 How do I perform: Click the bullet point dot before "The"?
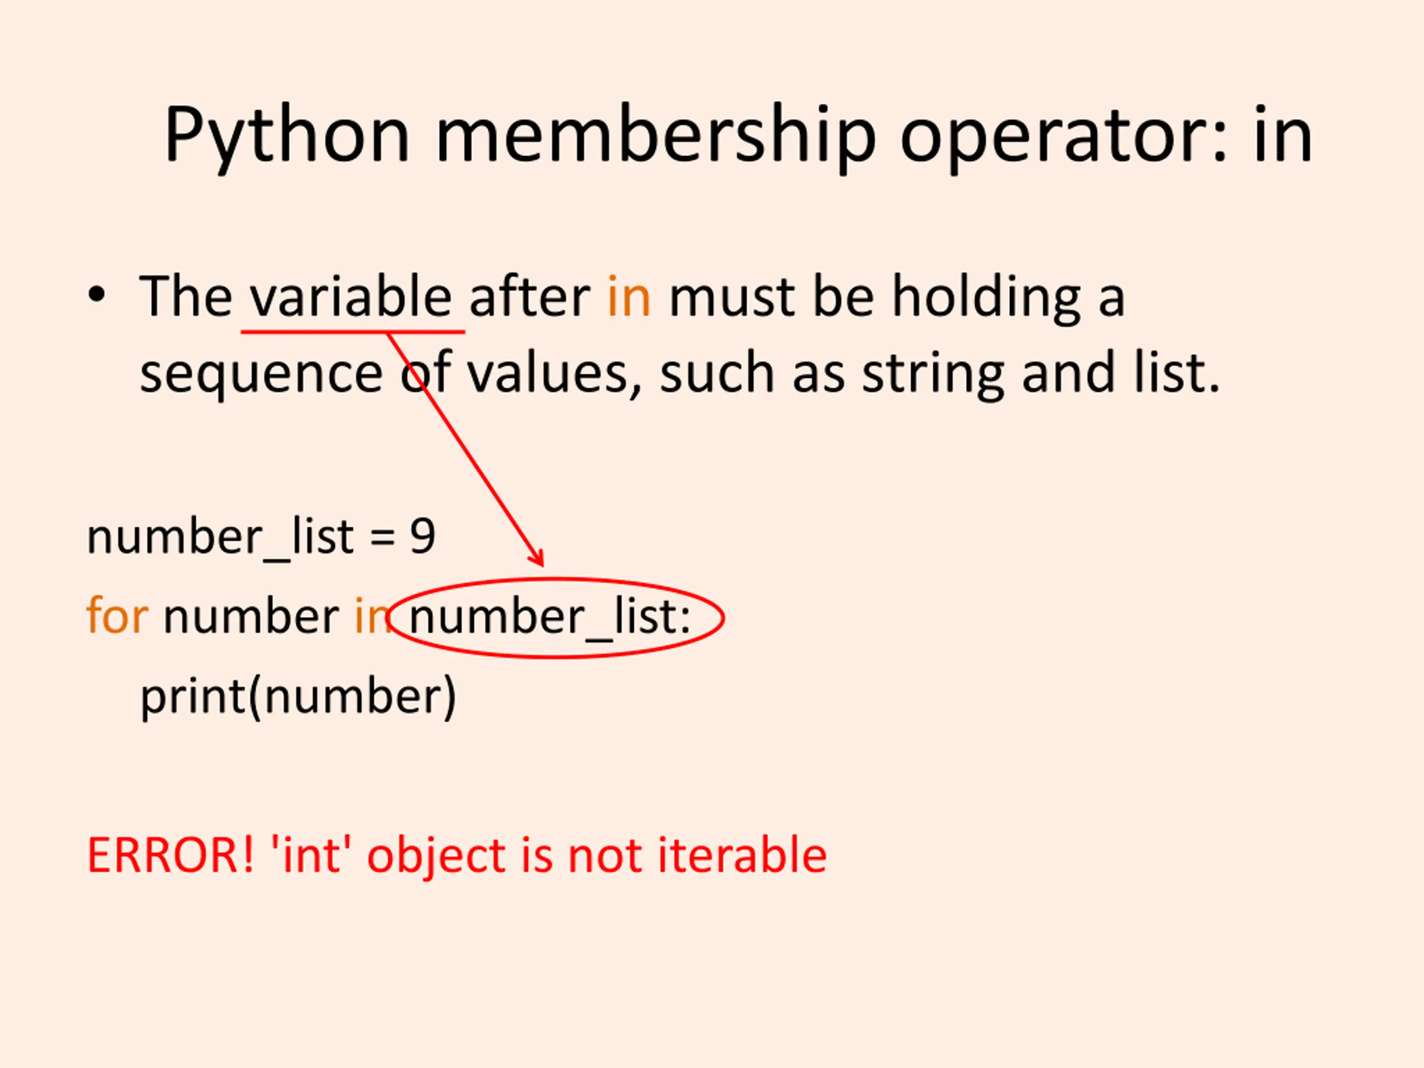(97, 295)
